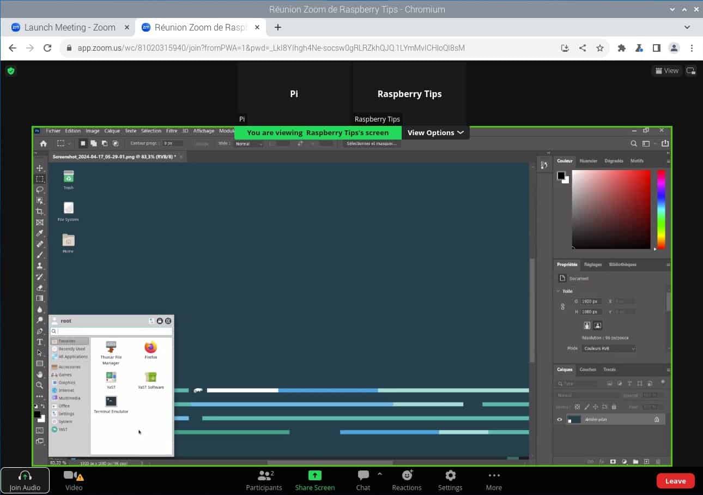Select the Crop tool
Viewport: 703px width, 495px height.
(x=40, y=211)
